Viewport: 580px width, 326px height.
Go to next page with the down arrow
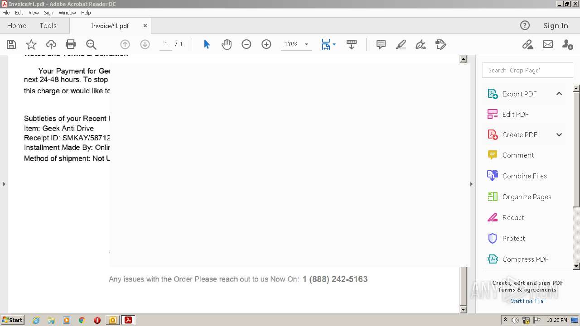point(145,44)
